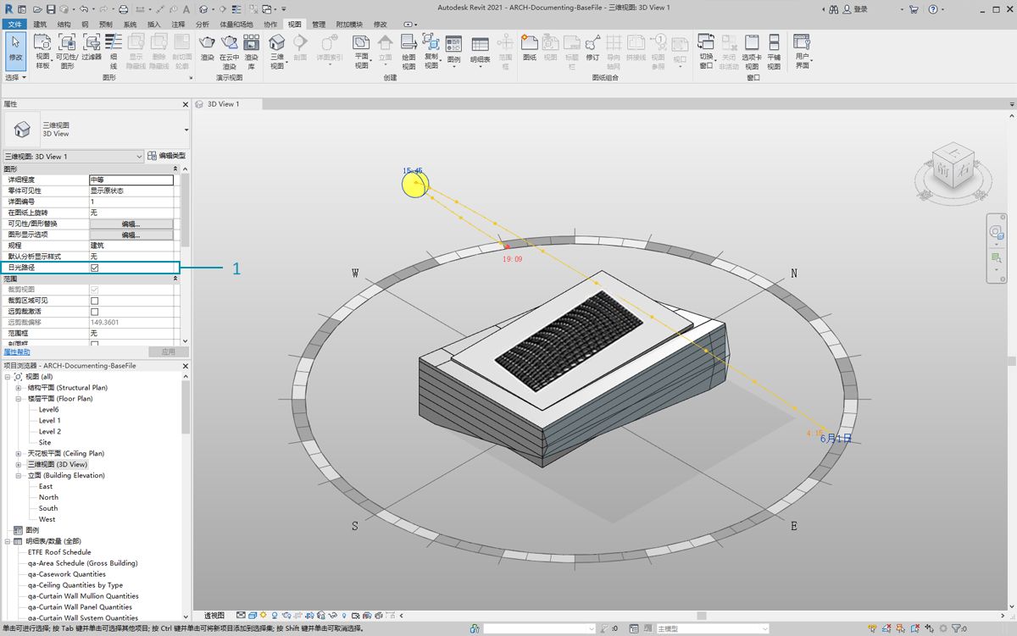Open 在云中渲染 (Render in Cloud)
Screen dimensions: 1017x636
click(229, 51)
